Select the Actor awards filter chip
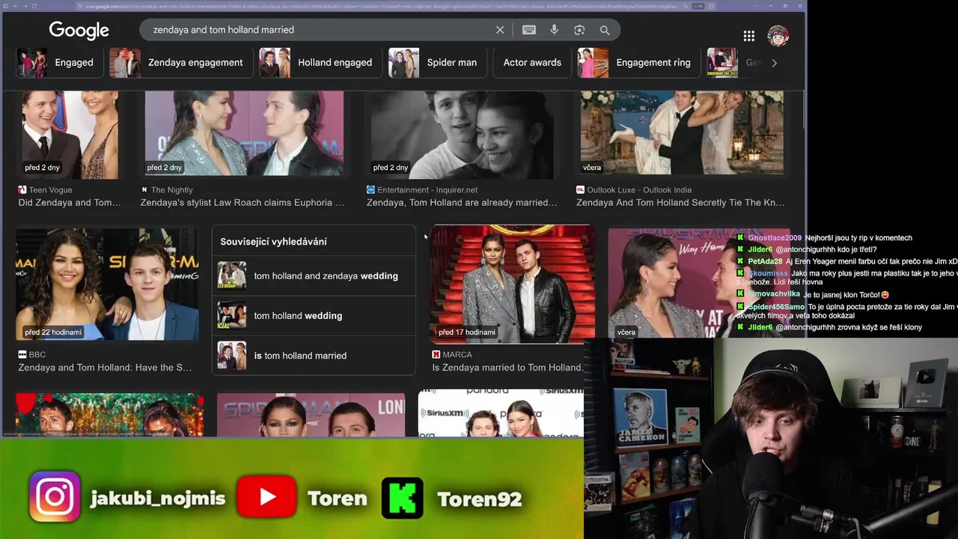The width and height of the screenshot is (958, 539). (x=532, y=63)
